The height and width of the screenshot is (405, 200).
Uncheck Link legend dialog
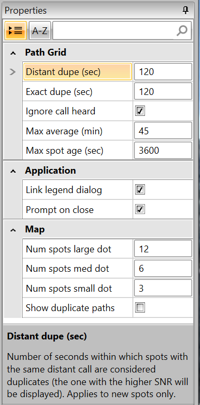pos(140,190)
